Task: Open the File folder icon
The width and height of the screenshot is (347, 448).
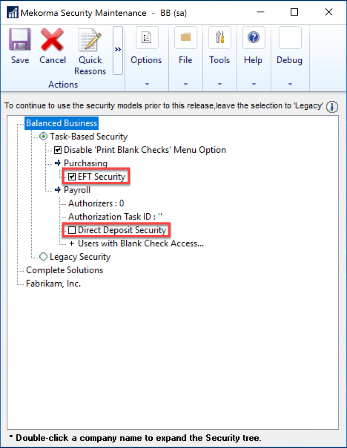Action: pyautogui.click(x=186, y=38)
